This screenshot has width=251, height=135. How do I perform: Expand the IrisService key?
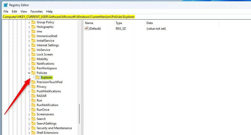[29, 50]
